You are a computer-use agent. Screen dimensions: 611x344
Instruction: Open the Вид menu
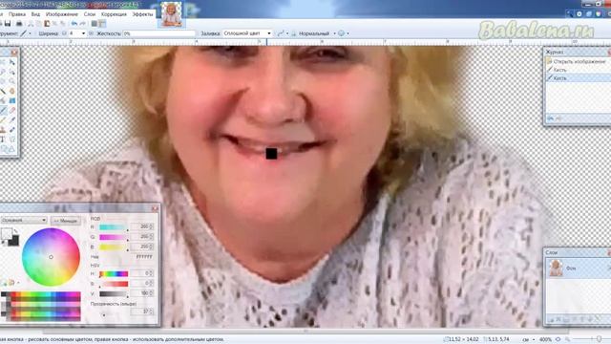[35, 14]
